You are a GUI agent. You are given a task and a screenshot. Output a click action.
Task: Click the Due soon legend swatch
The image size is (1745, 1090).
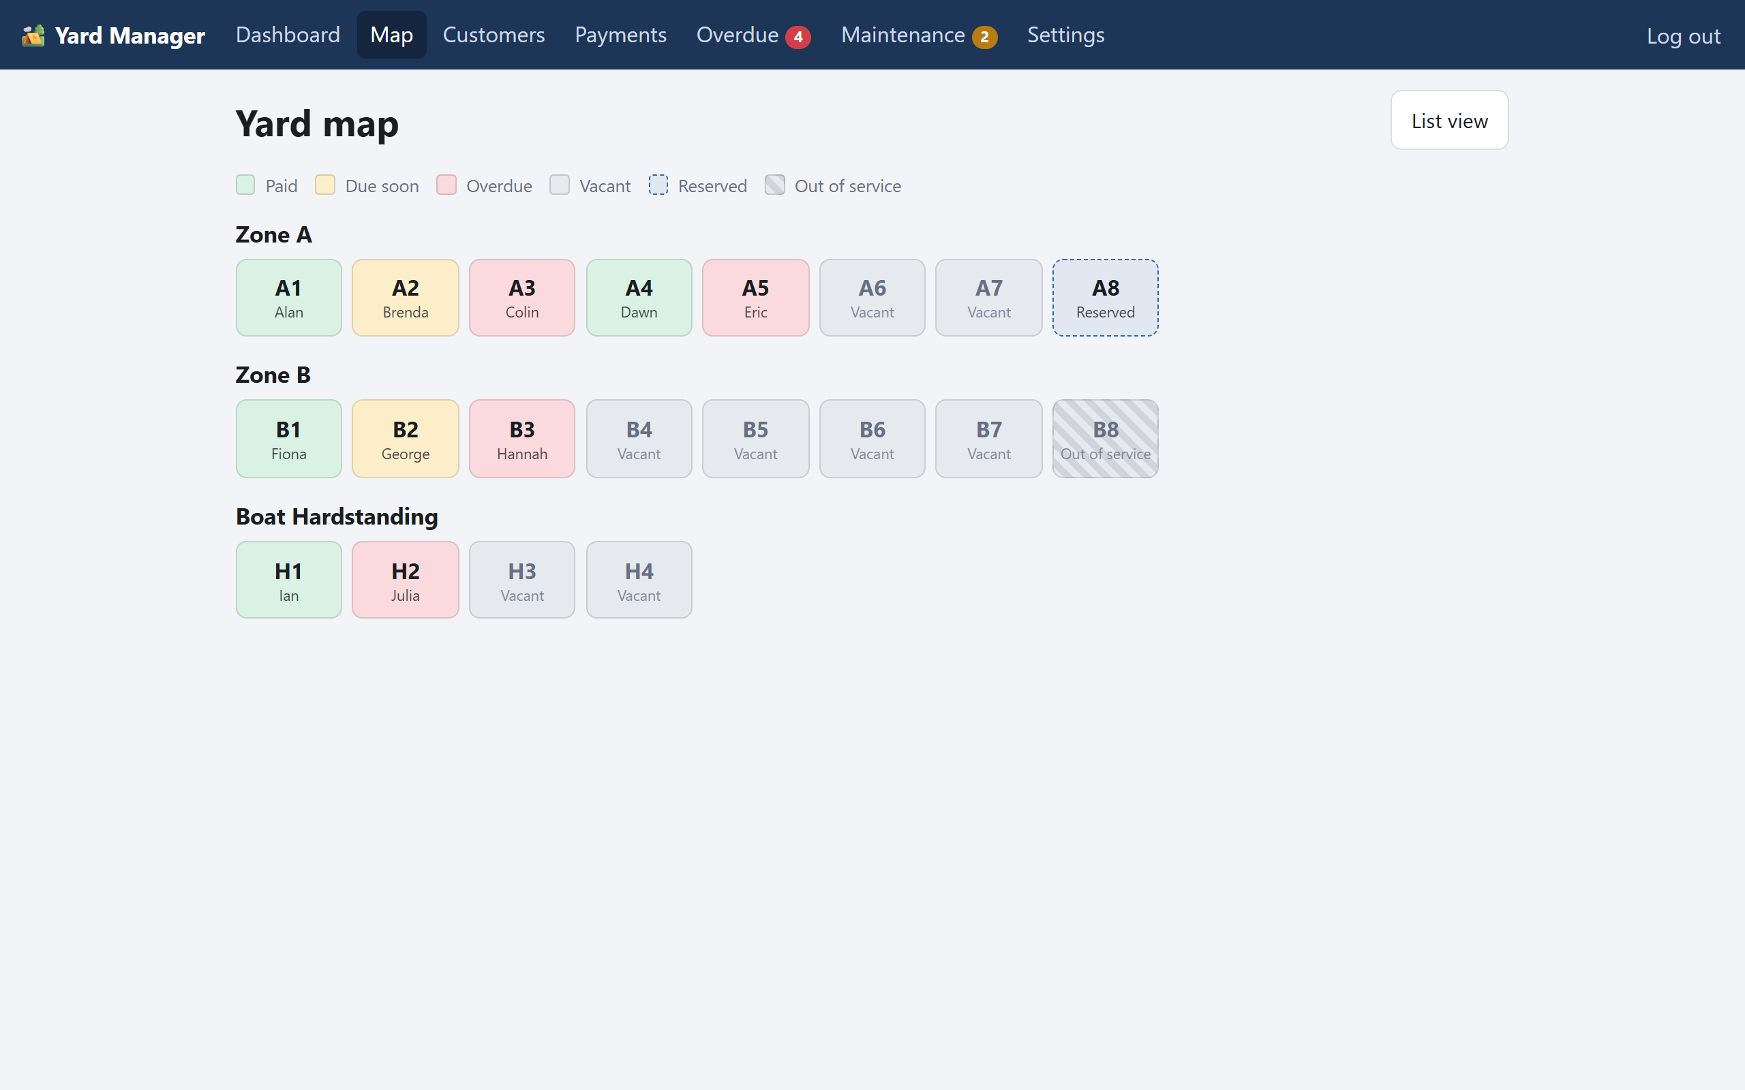click(x=325, y=185)
